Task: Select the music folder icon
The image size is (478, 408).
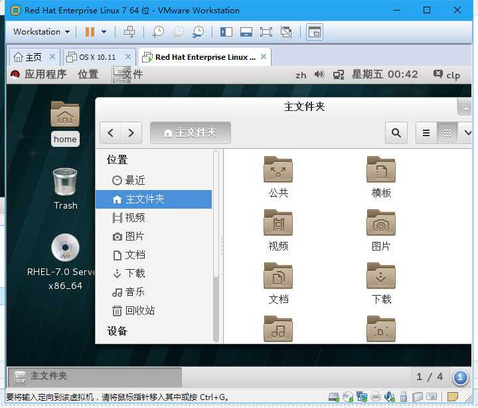Action: tap(278, 329)
